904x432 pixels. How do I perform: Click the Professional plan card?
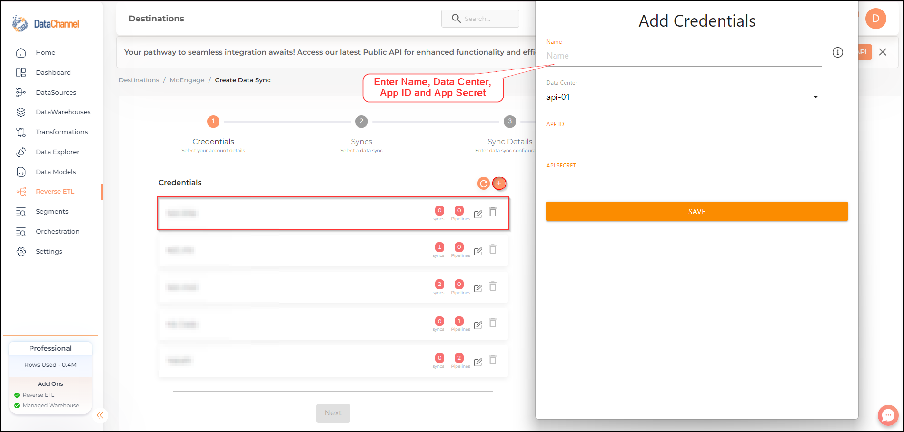point(50,378)
